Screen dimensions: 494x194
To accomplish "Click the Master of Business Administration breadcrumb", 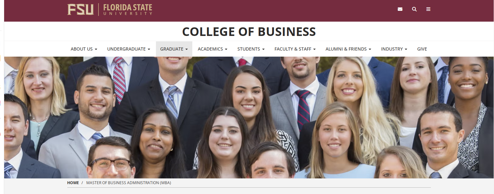I will pyautogui.click(x=129, y=183).
